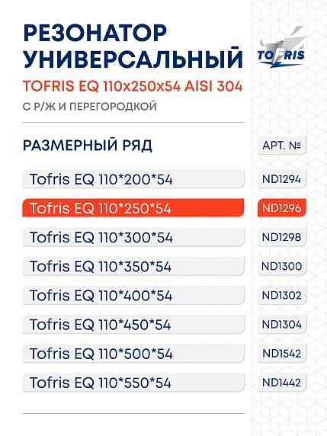Viewport: 327px width, 436px height.
Task: Select Tofris EQ 110*500*54 size option
Action: coord(133,353)
